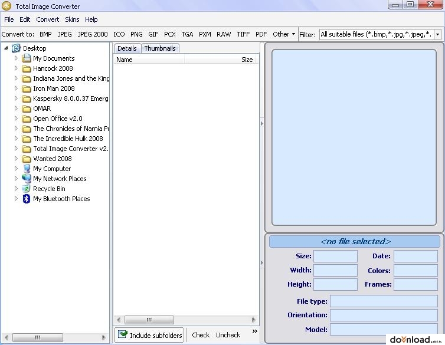Expand the OMAR folder node
Image resolution: width=445 pixels, height=345 pixels.
click(16, 109)
